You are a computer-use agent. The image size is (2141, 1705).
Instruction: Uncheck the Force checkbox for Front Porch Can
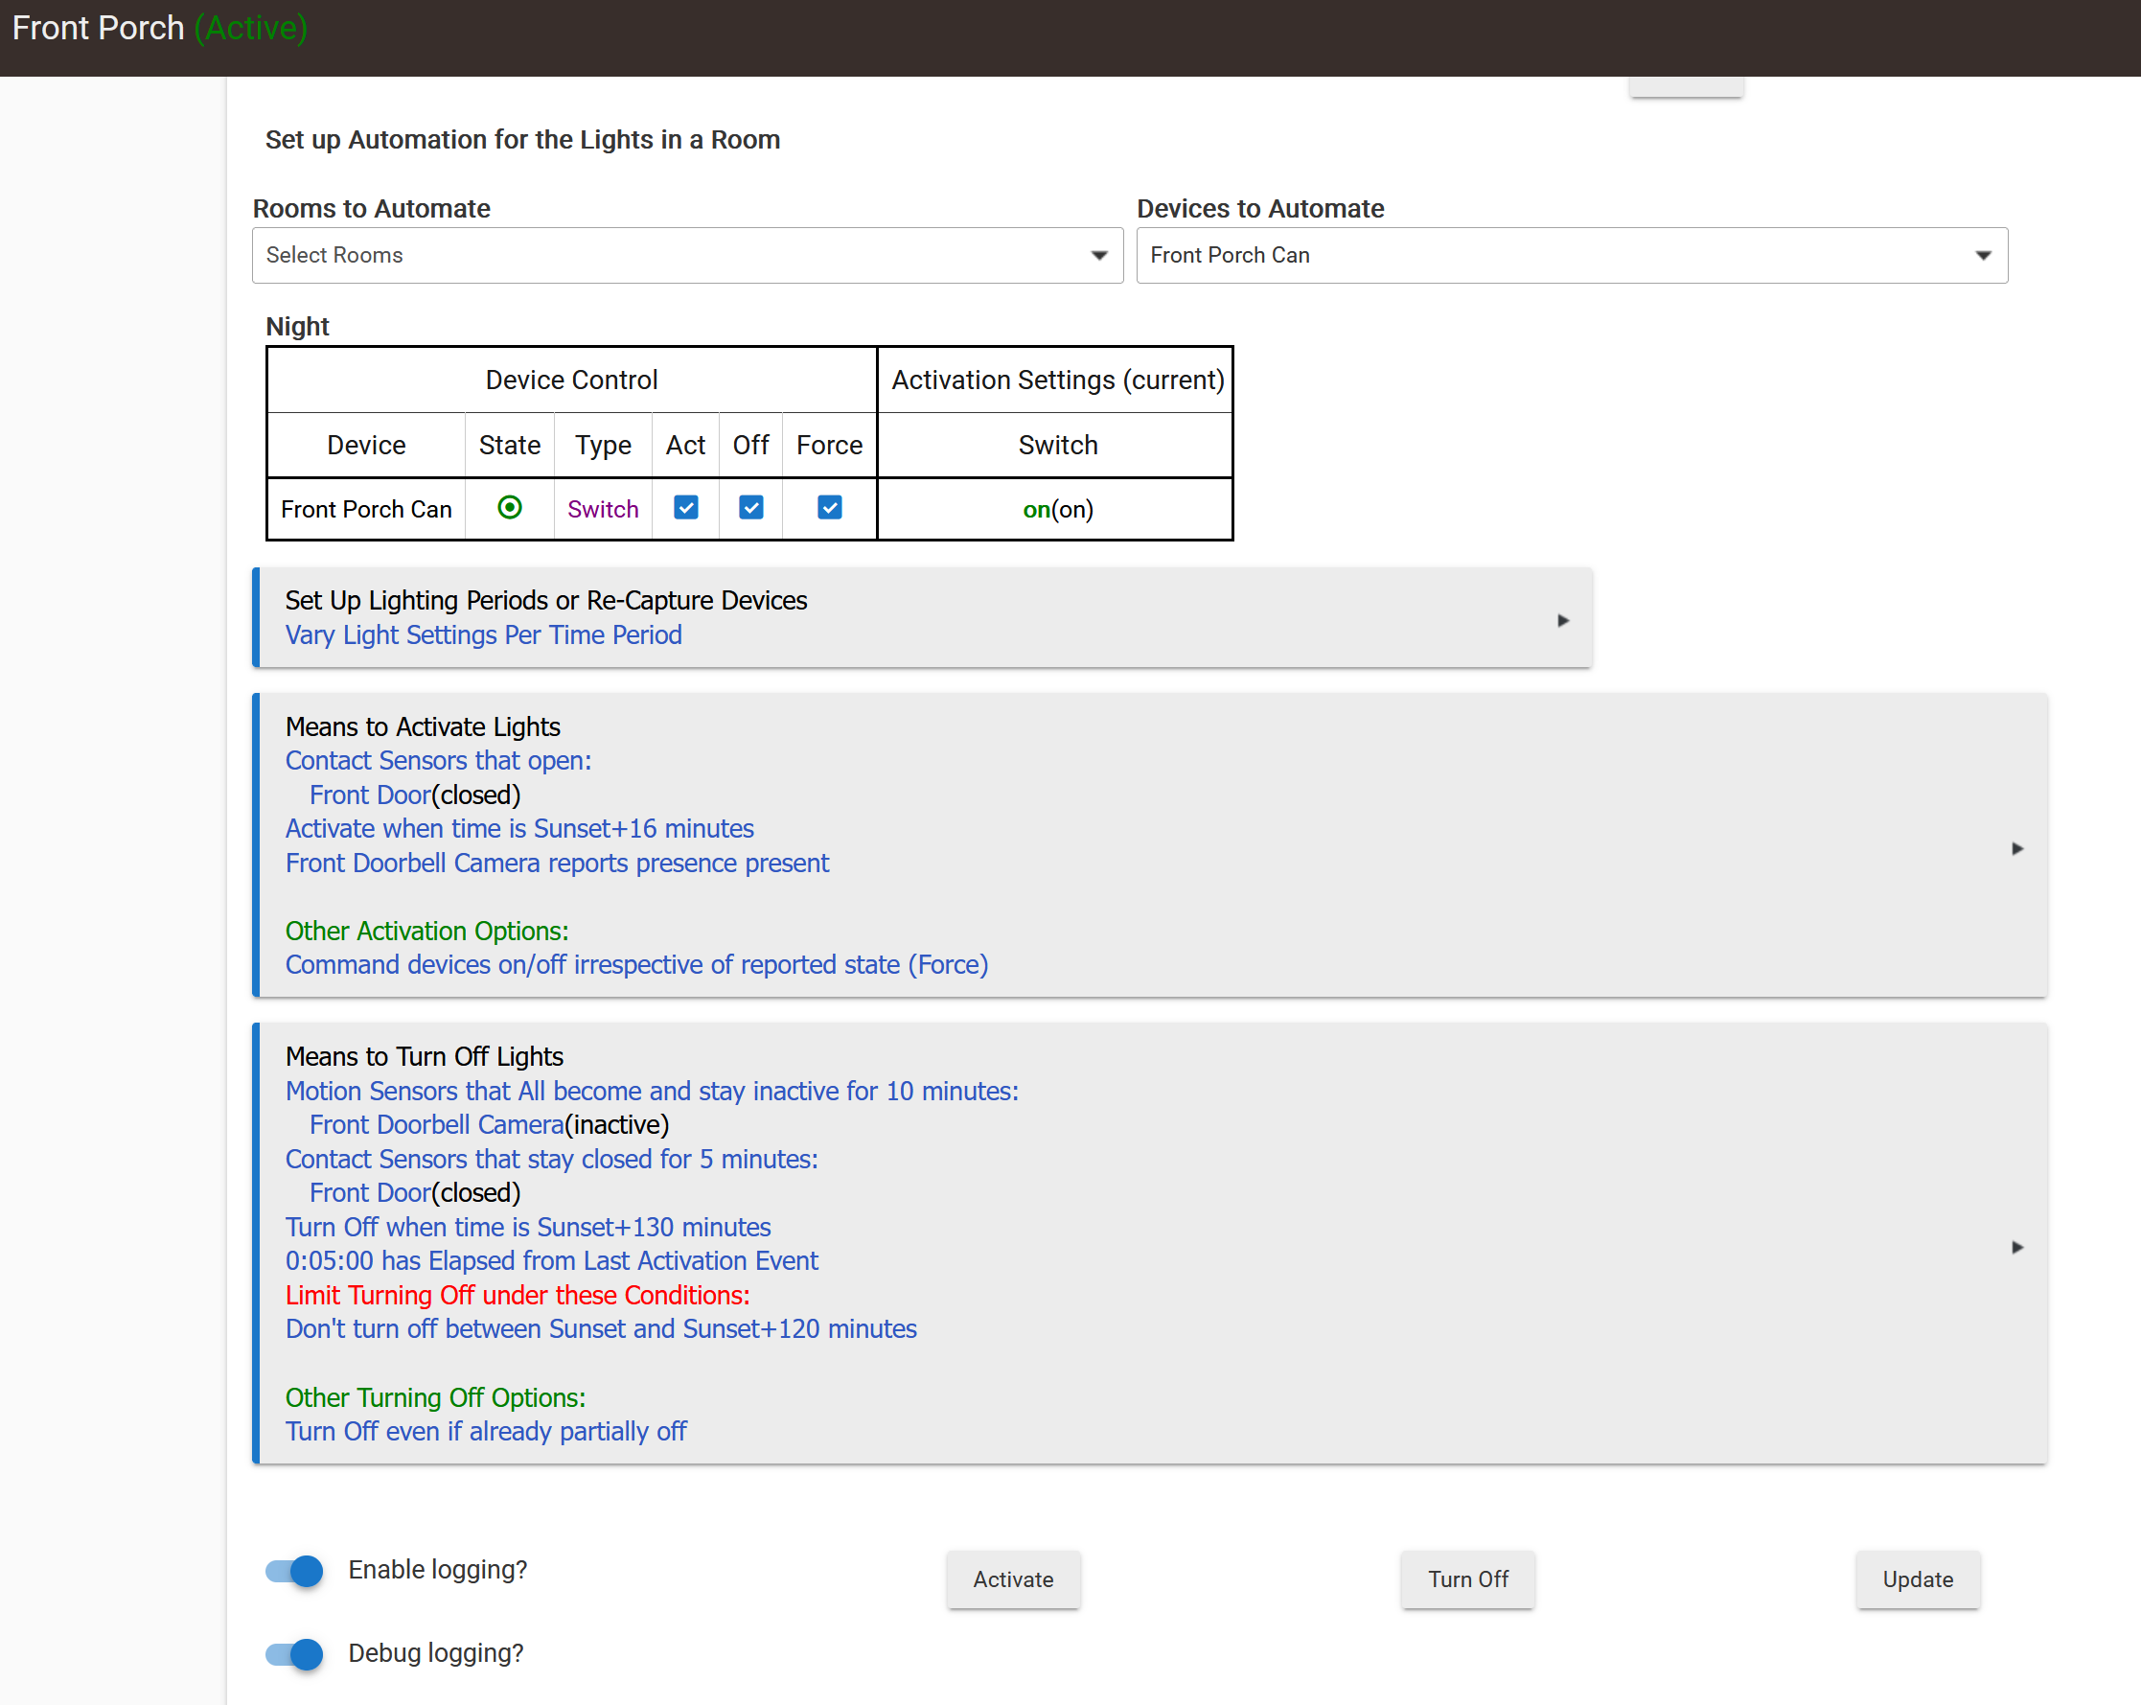(x=829, y=507)
